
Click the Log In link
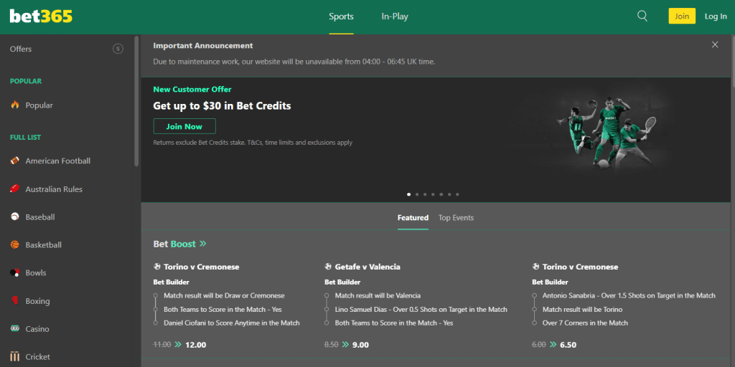[716, 16]
